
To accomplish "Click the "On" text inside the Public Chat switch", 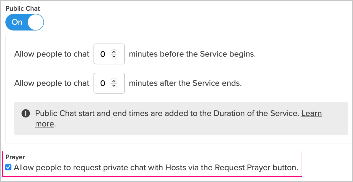I will [17, 22].
